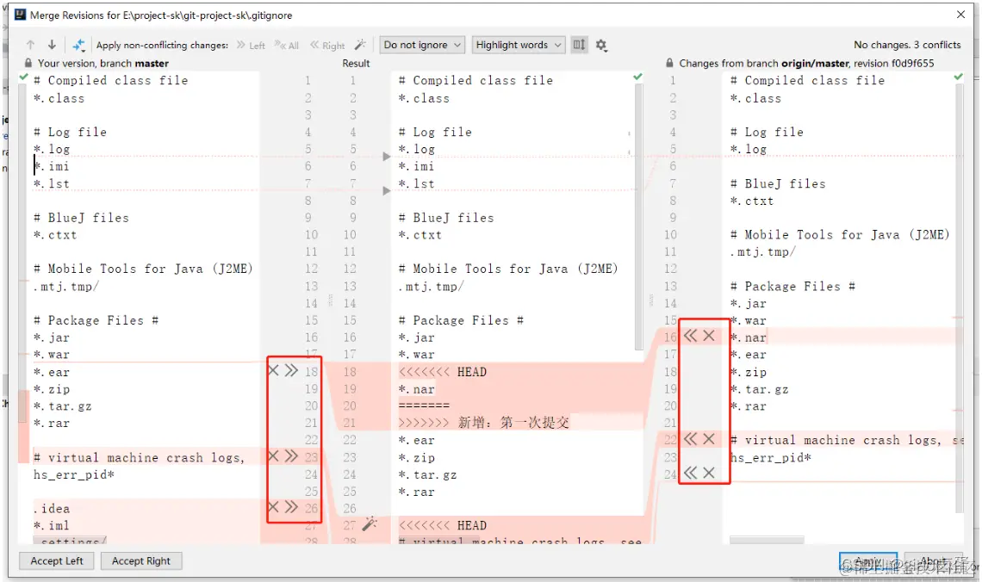
Task: Click green check mark atop the Result pane
Action: pos(637,77)
